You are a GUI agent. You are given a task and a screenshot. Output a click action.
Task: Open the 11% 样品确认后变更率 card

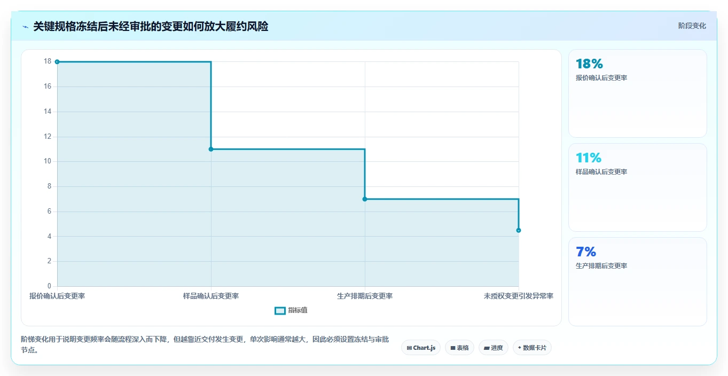pos(638,187)
